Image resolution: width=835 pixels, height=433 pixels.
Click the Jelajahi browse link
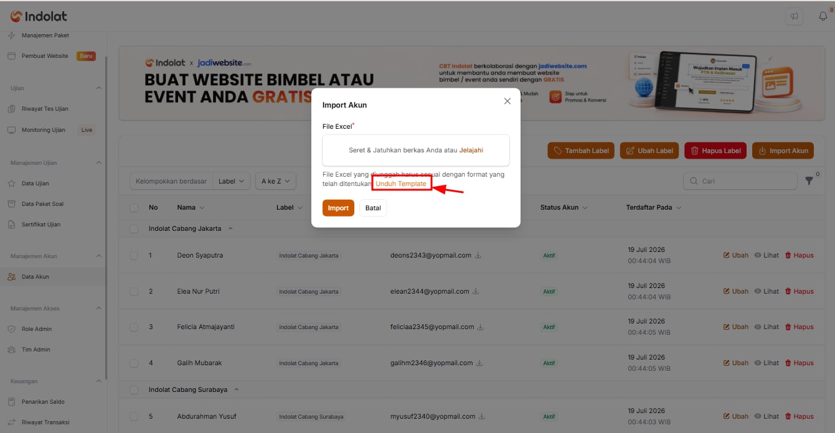[471, 150]
